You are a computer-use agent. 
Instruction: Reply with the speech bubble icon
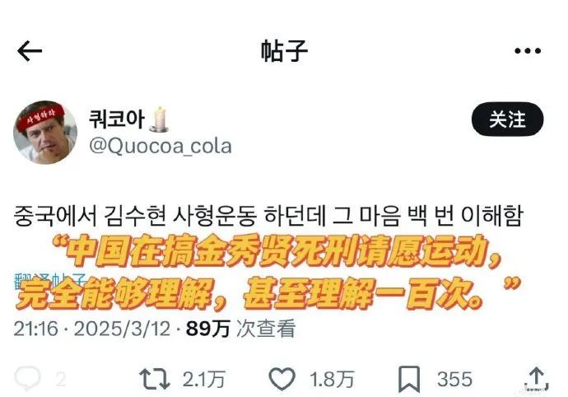coord(27,379)
